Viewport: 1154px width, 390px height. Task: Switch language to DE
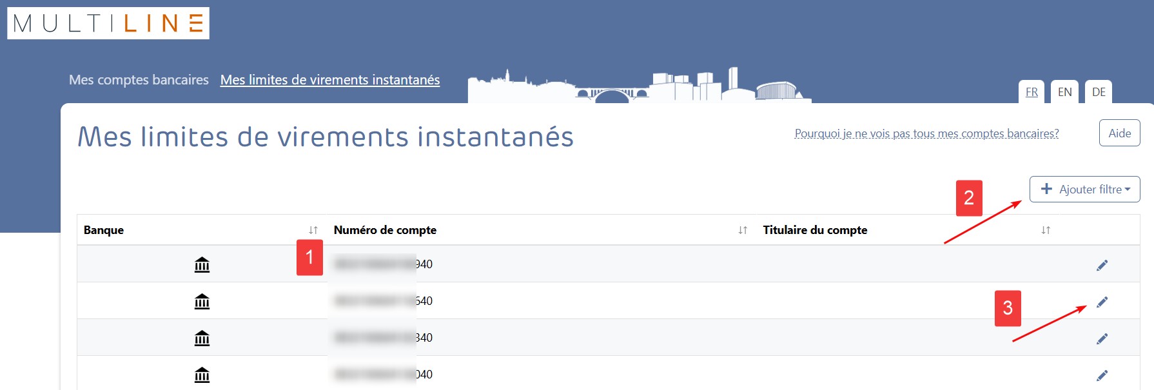pyautogui.click(x=1099, y=92)
